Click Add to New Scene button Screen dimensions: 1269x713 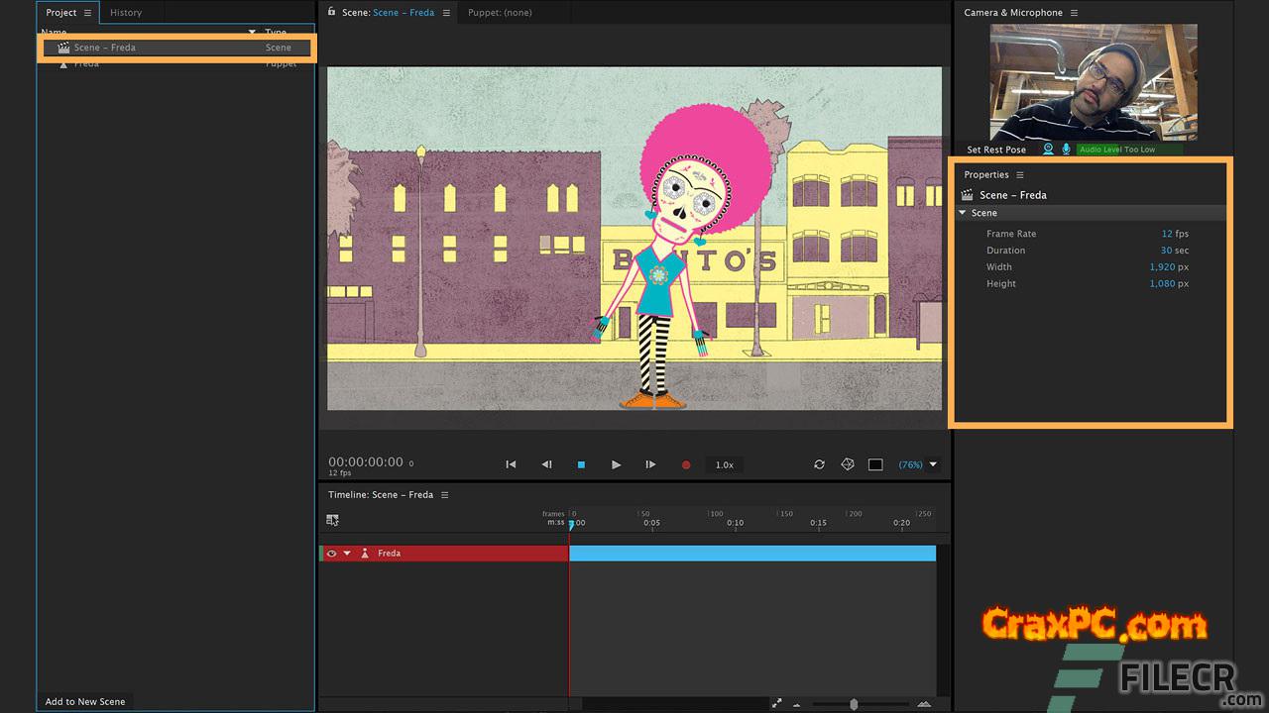[x=85, y=701]
